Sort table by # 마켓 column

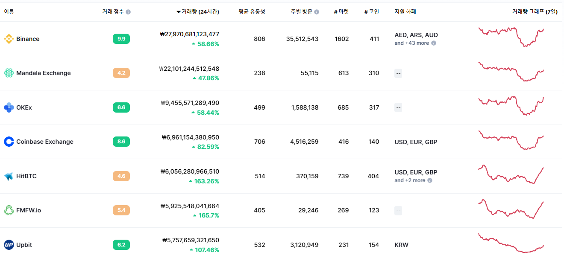(x=341, y=12)
